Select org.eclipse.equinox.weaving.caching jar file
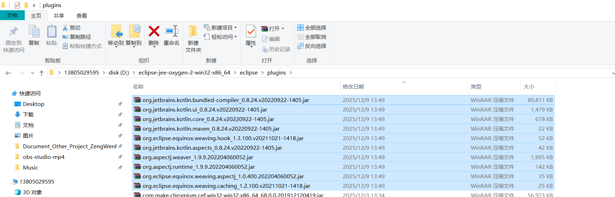The height and width of the screenshot is (197, 615). (x=343, y=186)
